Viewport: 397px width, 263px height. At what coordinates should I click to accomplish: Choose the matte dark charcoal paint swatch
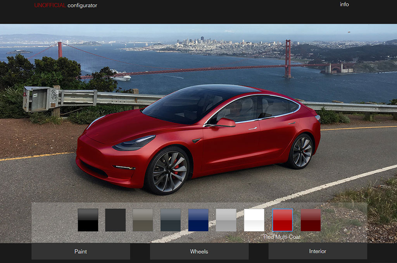click(116, 220)
